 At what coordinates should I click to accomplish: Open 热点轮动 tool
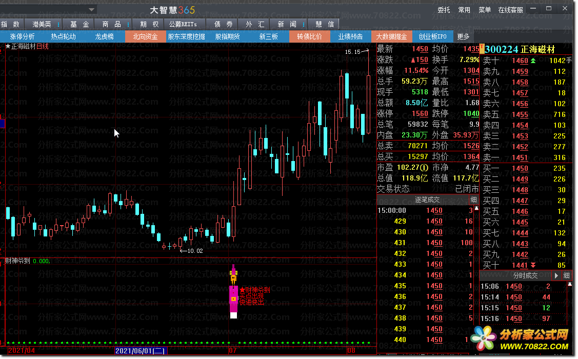64,36
